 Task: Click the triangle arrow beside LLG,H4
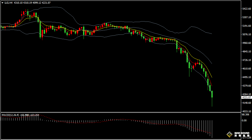tap(2, 3)
